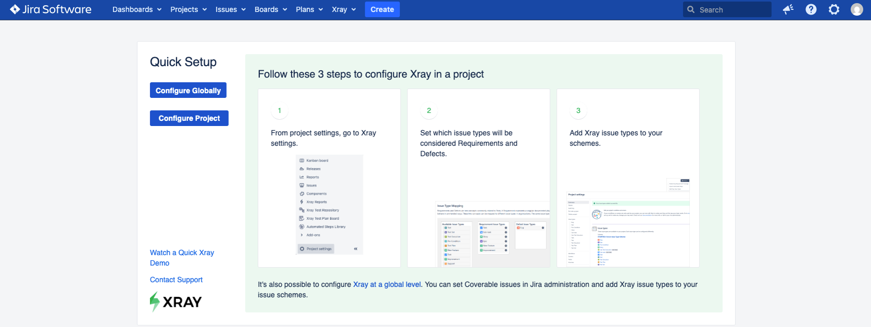Image resolution: width=871 pixels, height=327 pixels.
Task: Click the XRAY logo
Action: click(x=176, y=301)
